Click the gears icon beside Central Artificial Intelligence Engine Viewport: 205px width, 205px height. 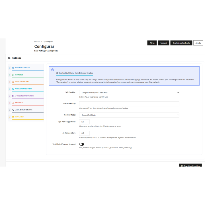coord(57,73)
